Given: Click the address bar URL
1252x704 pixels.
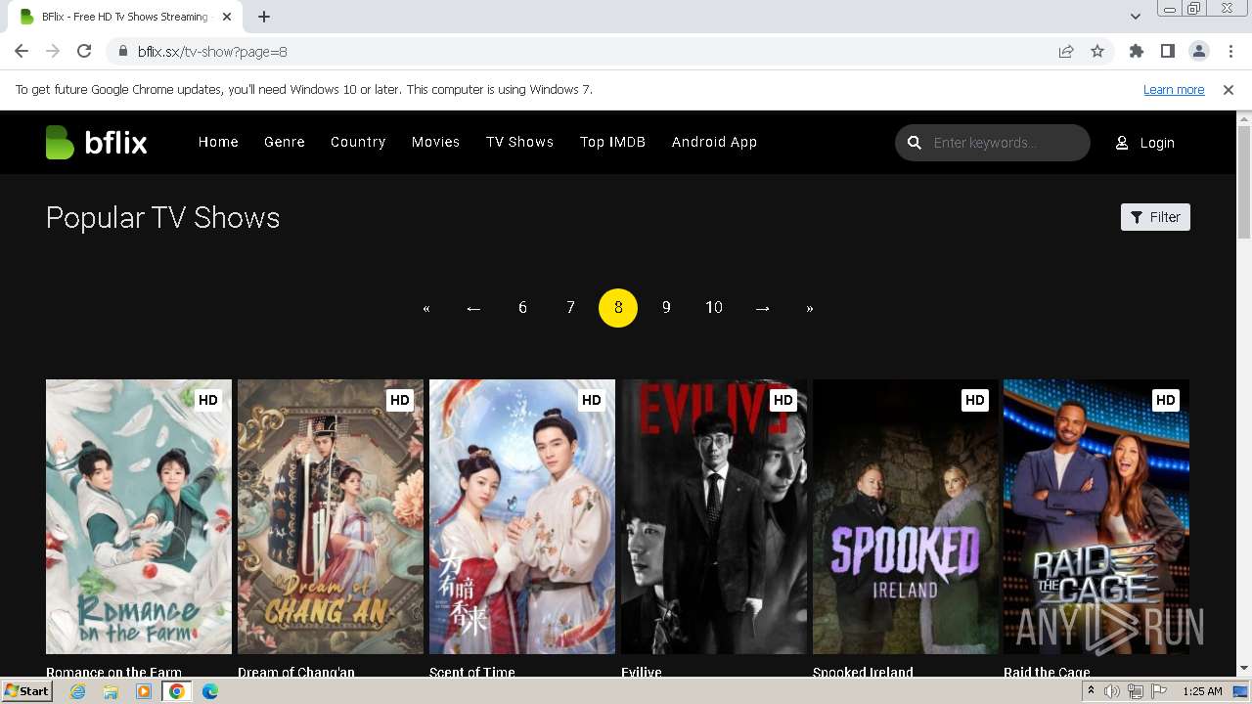Looking at the screenshot, I should click(212, 51).
